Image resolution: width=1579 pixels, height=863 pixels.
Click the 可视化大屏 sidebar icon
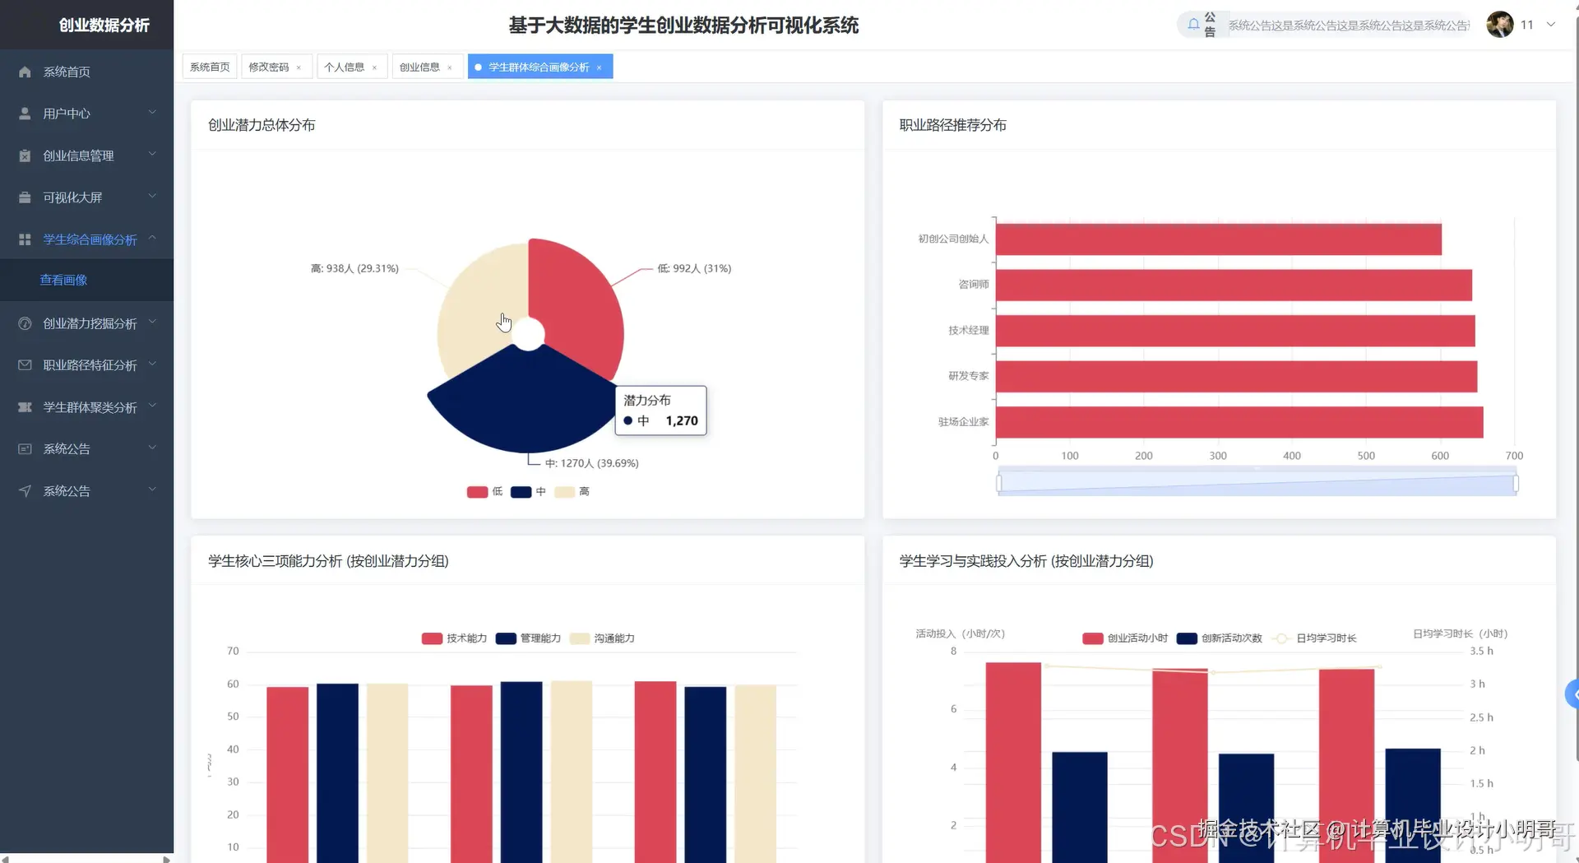point(25,197)
